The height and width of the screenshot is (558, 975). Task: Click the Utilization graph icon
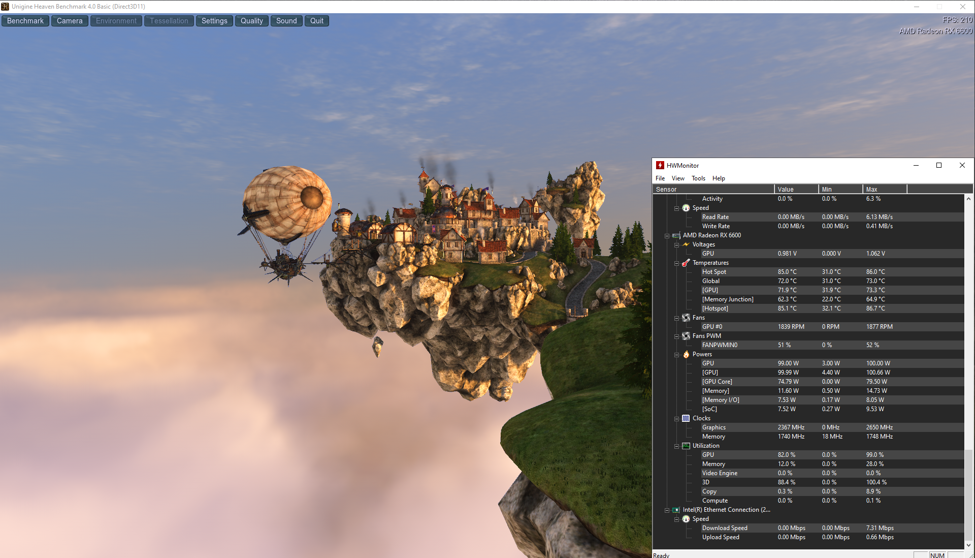pos(686,446)
